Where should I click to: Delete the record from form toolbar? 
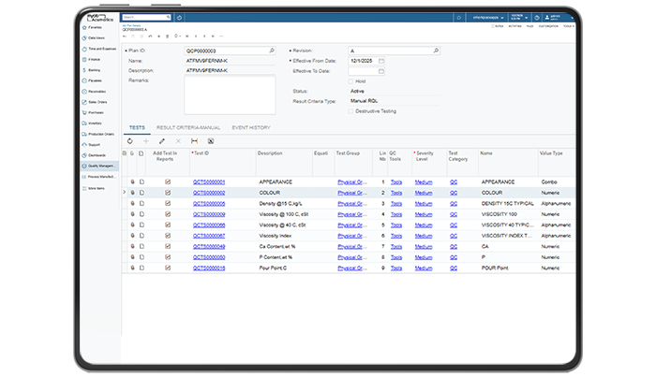pos(168,36)
